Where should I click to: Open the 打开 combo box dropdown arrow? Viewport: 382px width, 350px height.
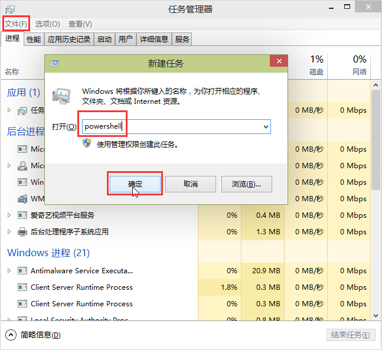pyautogui.click(x=266, y=126)
